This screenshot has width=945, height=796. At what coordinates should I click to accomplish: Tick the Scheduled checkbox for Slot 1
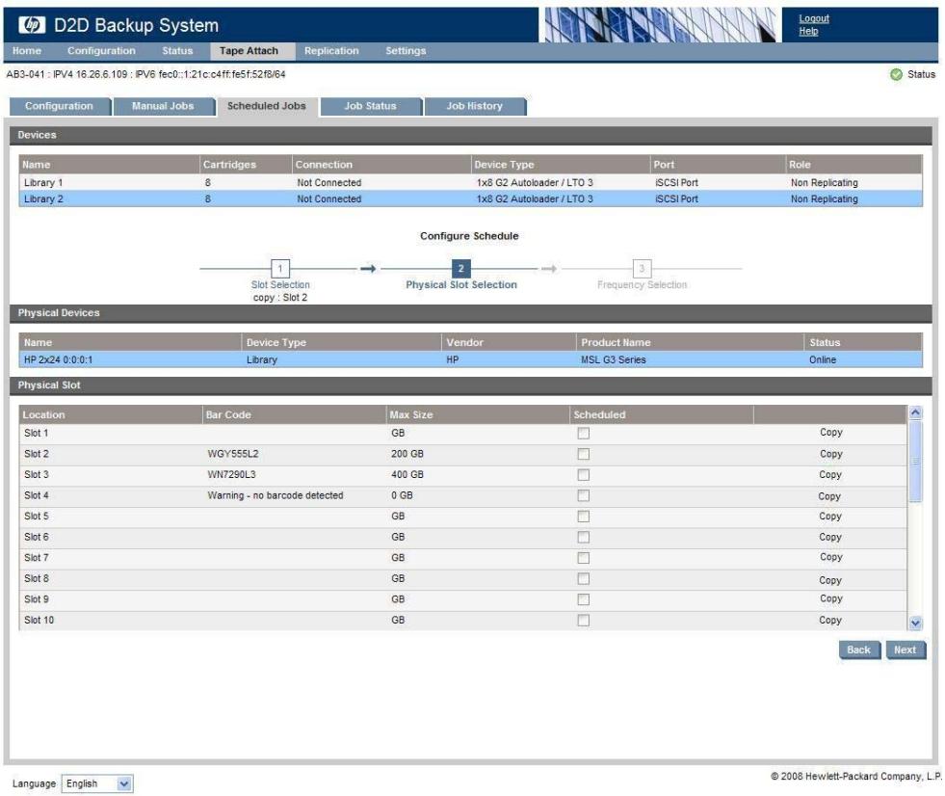tap(584, 433)
